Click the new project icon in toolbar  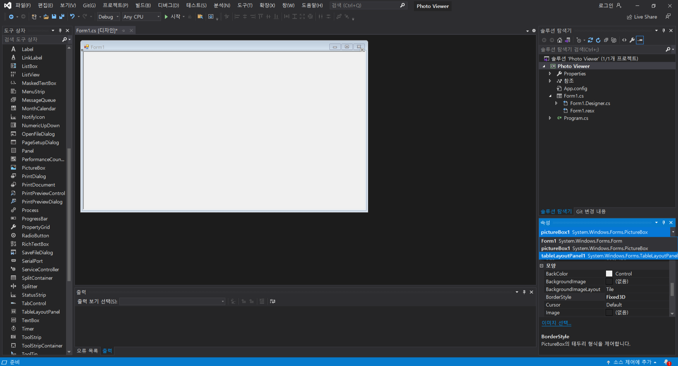coord(34,17)
